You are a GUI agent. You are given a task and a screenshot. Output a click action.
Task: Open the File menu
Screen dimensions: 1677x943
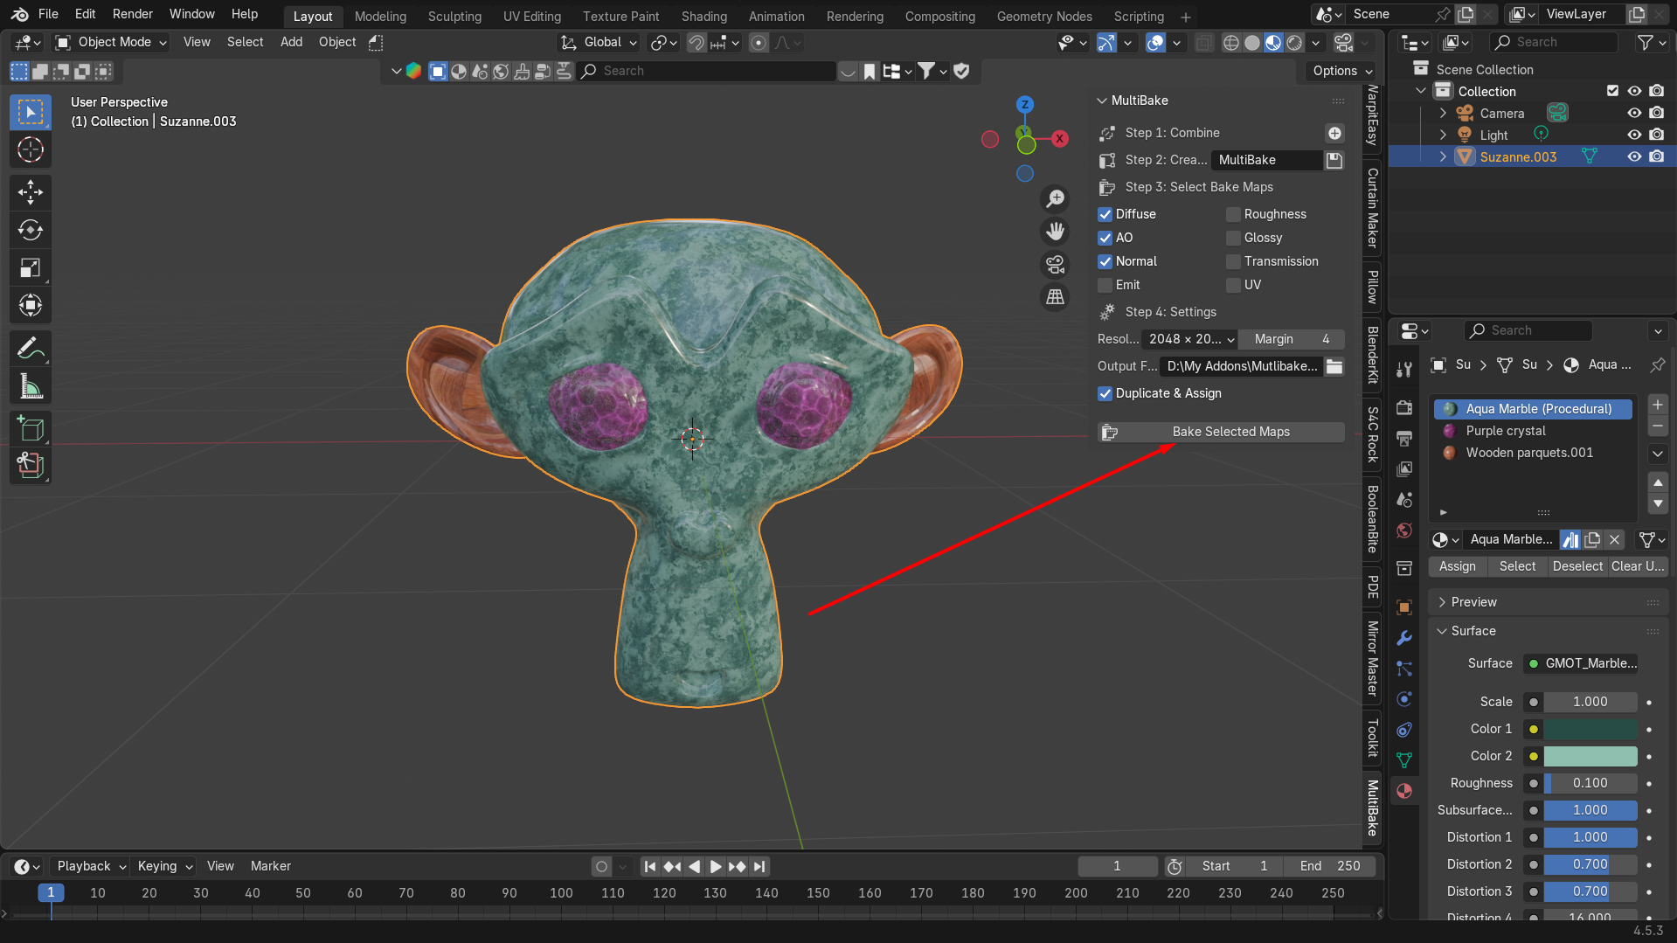49,14
